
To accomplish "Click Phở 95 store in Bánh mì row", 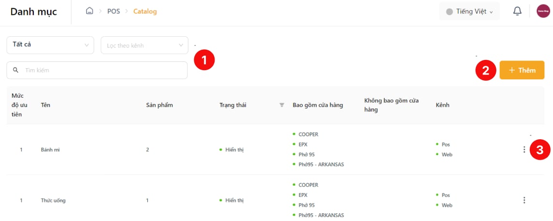I will point(307,154).
